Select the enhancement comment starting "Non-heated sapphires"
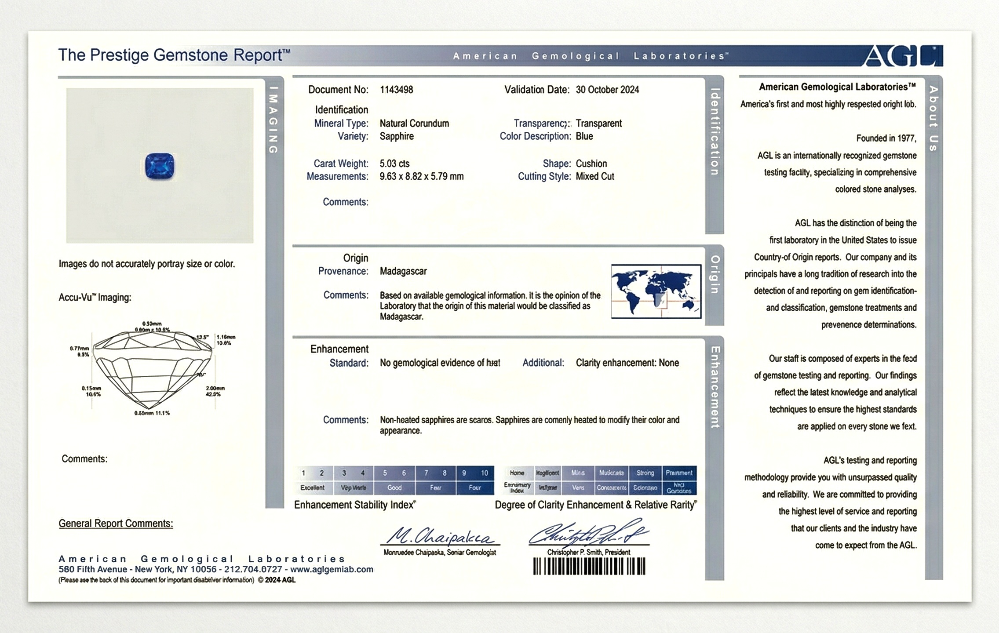 coord(529,425)
